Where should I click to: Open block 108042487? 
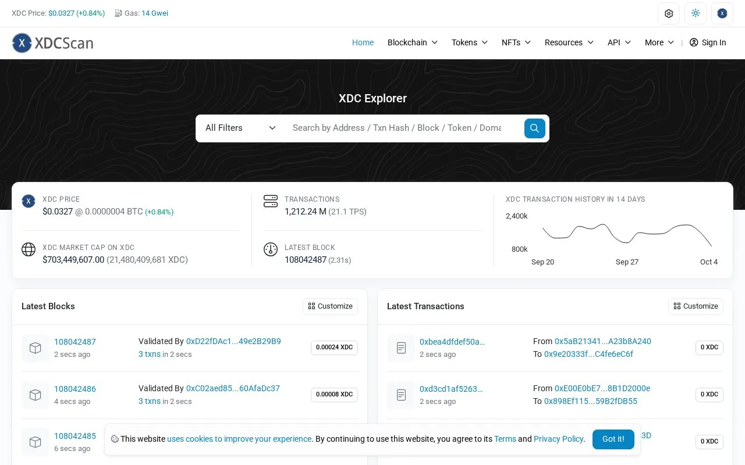pos(75,342)
